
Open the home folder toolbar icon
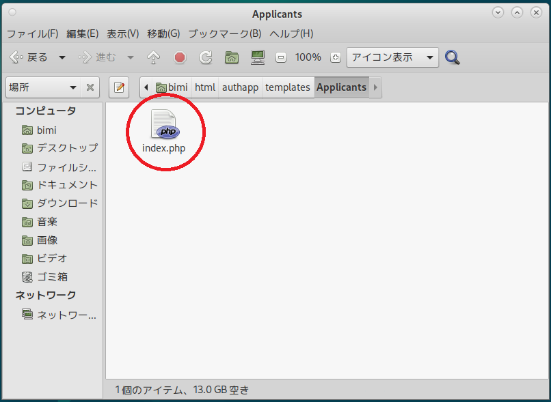tap(232, 57)
